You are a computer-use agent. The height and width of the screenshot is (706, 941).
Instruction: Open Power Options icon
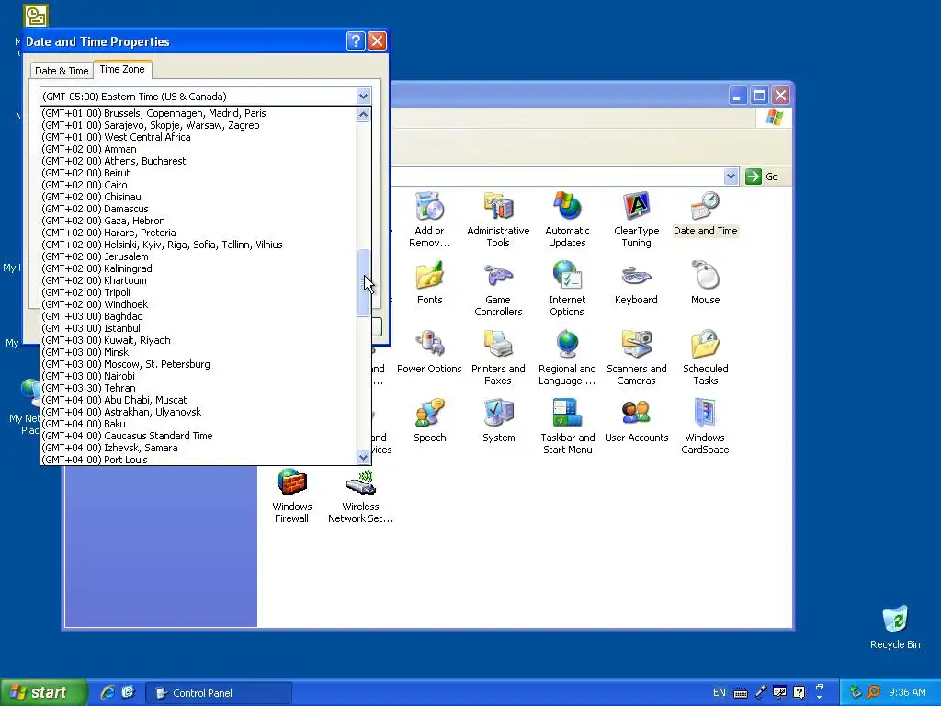tap(429, 352)
